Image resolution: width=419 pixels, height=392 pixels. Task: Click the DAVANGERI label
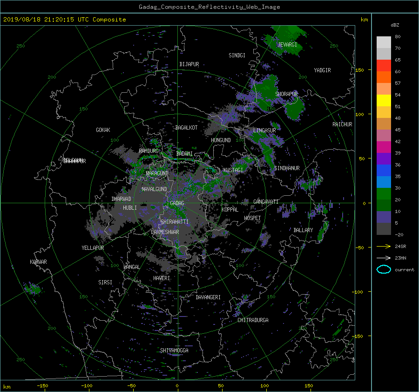(208, 297)
